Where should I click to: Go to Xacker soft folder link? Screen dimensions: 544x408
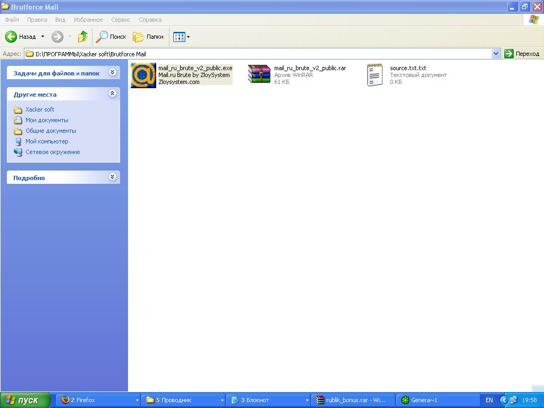tap(40, 109)
